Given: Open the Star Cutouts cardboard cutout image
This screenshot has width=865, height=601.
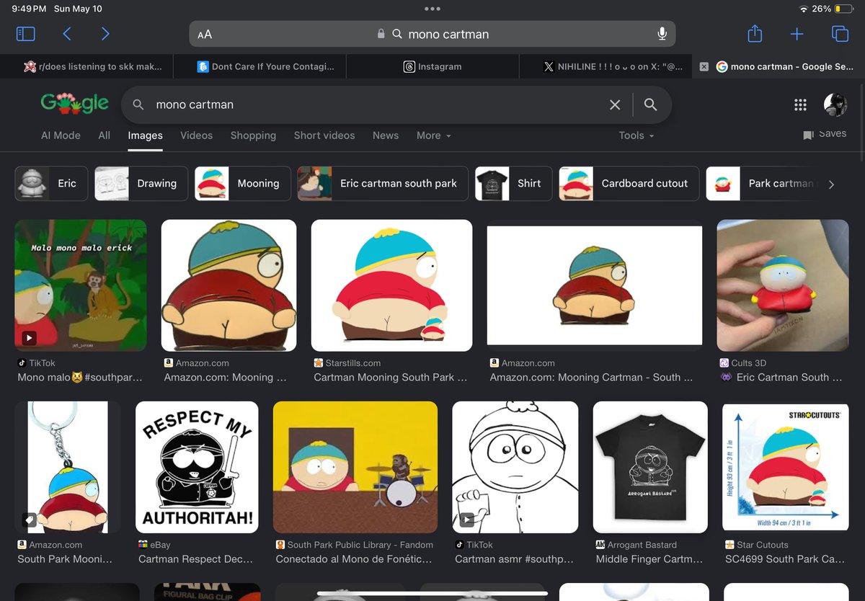Looking at the screenshot, I should pos(785,467).
